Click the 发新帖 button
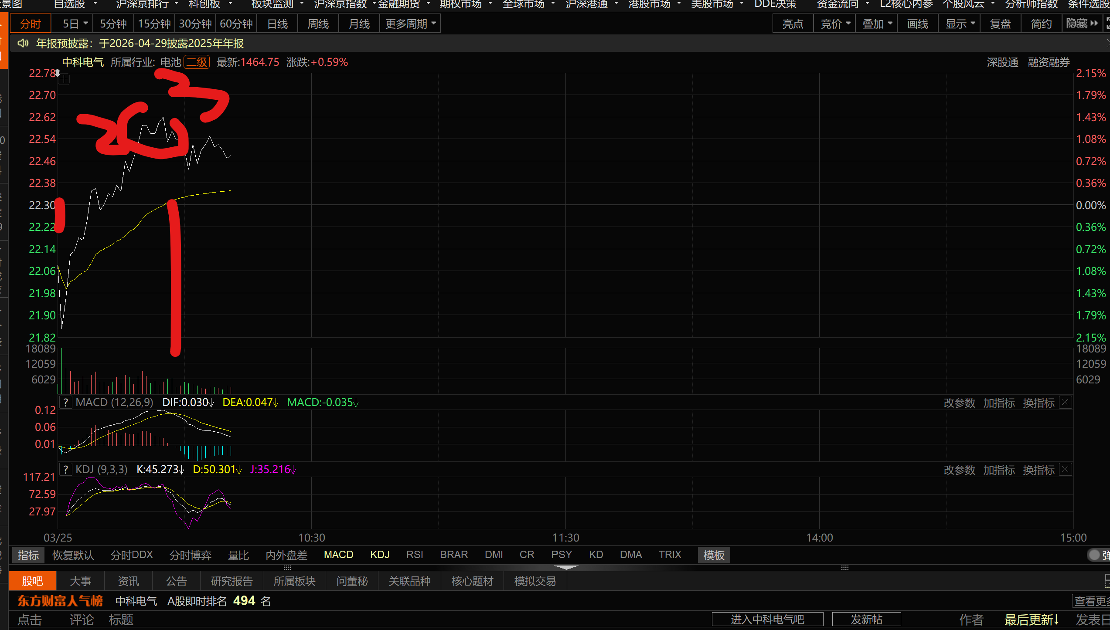1110x630 pixels. (866, 619)
